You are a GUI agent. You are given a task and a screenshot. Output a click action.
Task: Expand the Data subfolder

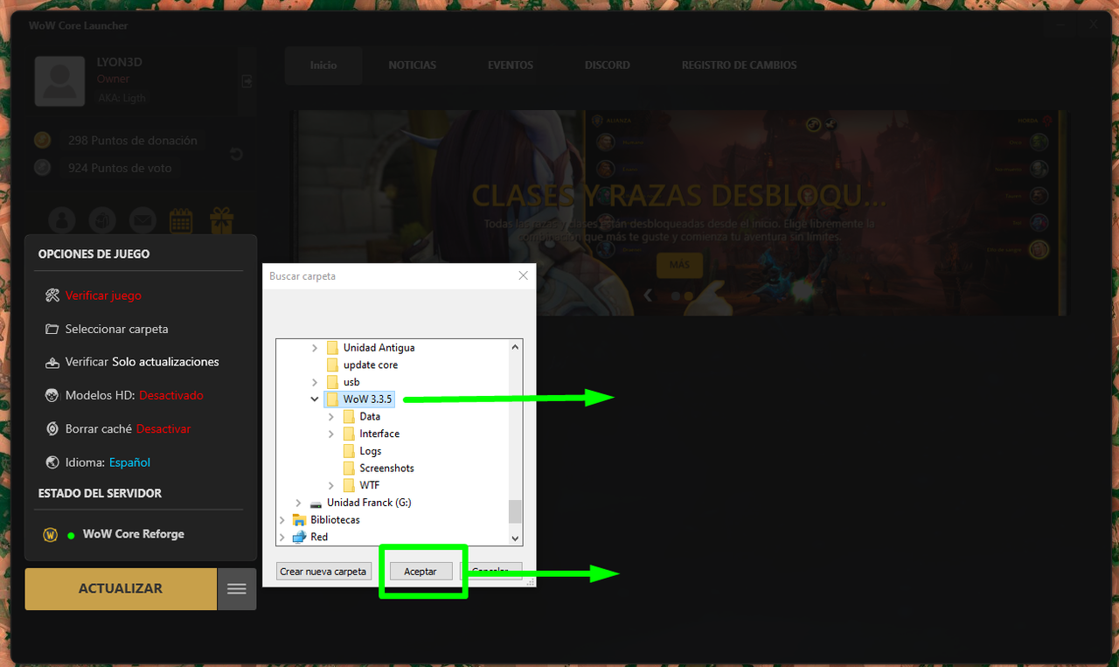(331, 416)
